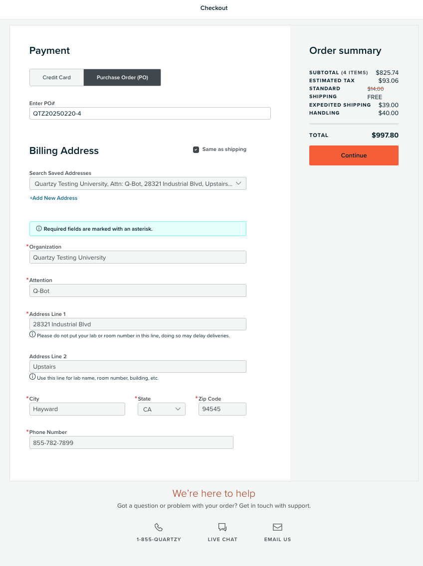423x566 pixels.
Task: Click the orange Continue button
Action: tap(354, 155)
